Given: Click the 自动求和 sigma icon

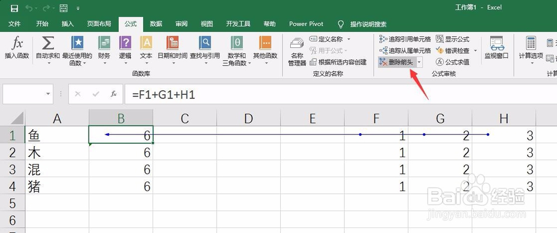Looking at the screenshot, I should click(48, 43).
